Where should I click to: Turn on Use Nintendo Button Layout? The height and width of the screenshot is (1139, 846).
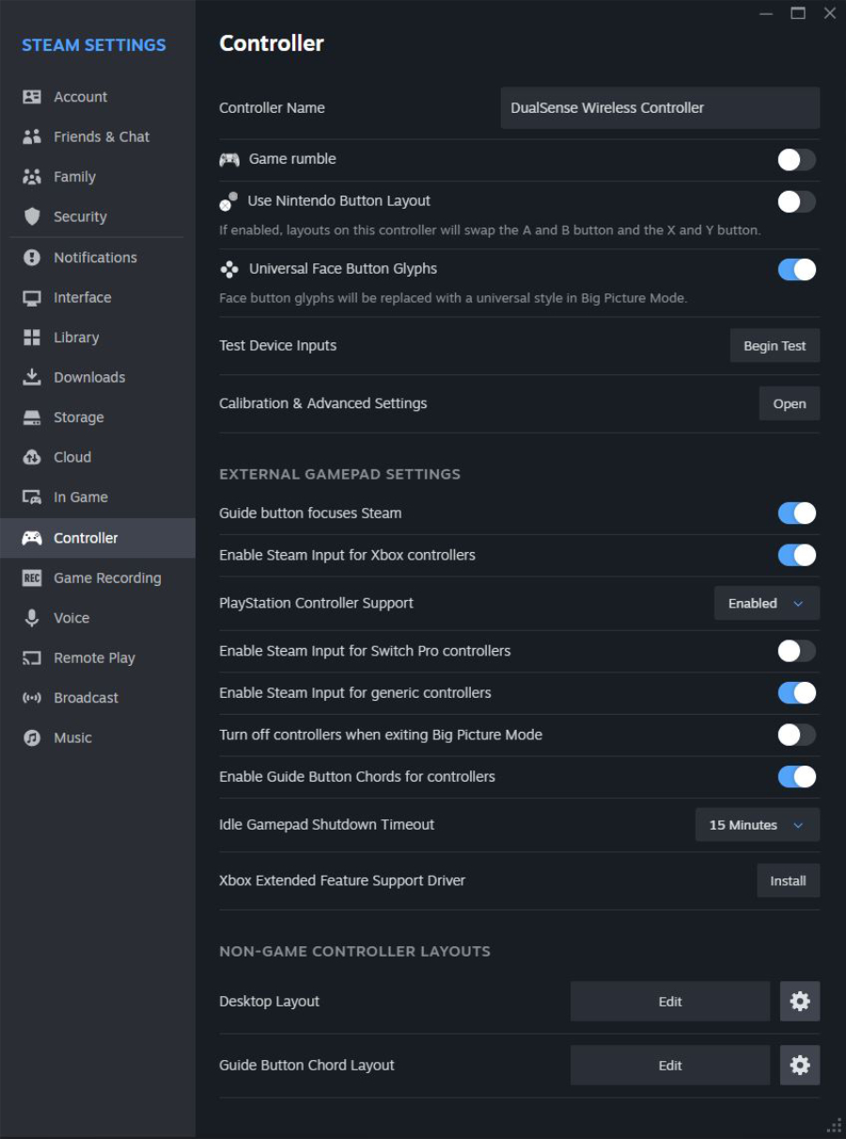pos(796,201)
